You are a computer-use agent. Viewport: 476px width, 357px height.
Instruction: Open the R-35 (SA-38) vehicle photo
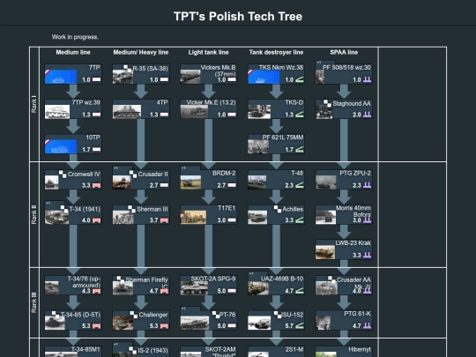(123, 77)
